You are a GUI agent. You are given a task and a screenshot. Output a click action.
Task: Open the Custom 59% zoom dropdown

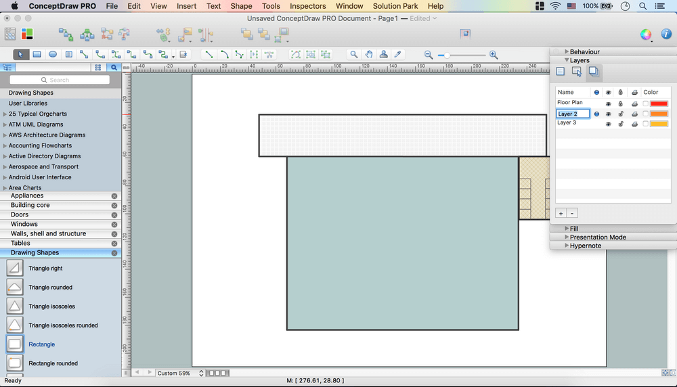[x=179, y=373]
